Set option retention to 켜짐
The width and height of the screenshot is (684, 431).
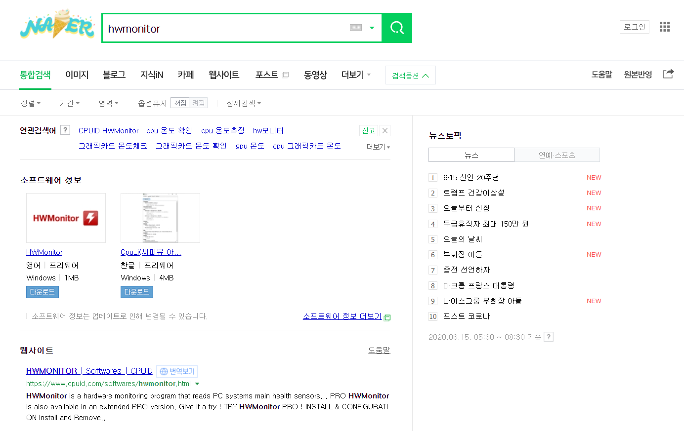point(198,103)
